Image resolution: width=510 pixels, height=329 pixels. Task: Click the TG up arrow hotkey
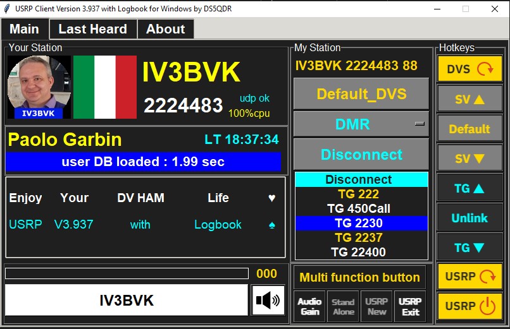point(470,188)
